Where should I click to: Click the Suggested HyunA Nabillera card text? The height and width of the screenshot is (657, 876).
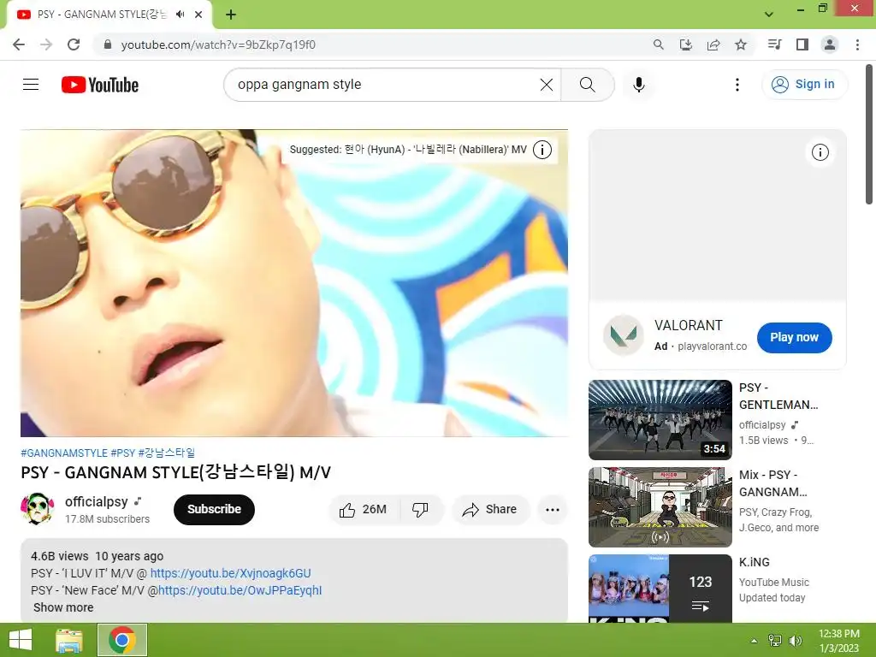408,149
